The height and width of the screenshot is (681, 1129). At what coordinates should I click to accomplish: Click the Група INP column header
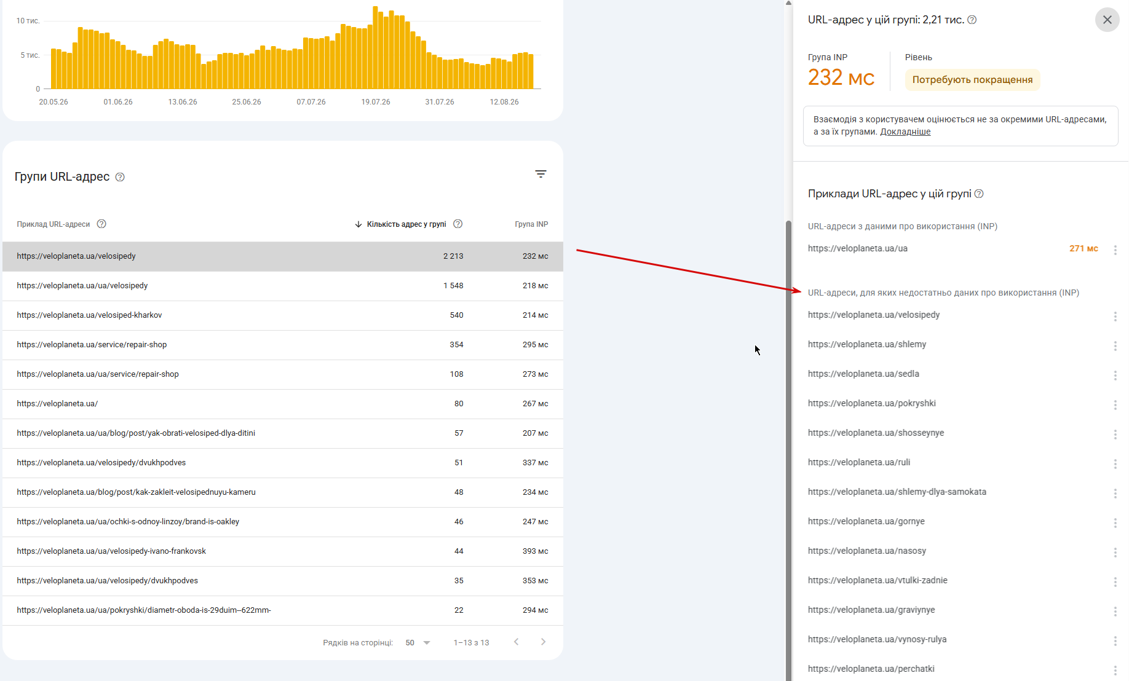click(x=531, y=224)
